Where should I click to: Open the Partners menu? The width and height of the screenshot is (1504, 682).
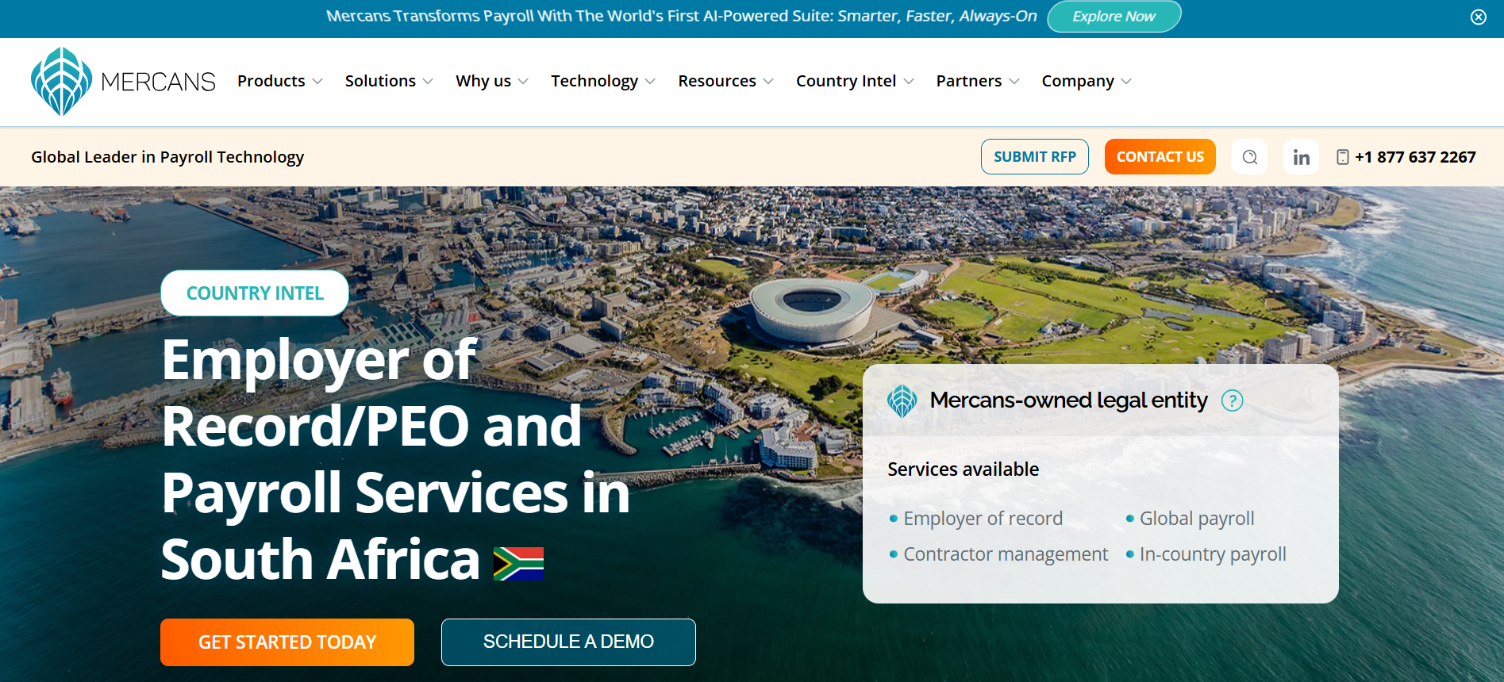(x=969, y=81)
